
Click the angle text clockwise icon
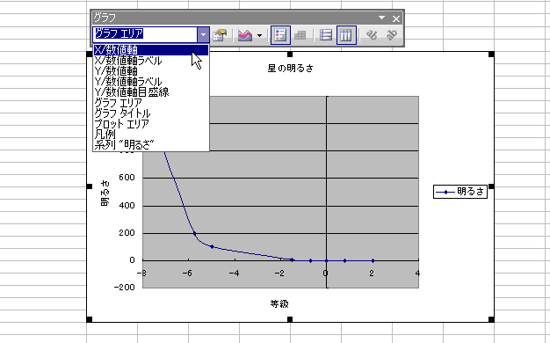click(372, 35)
